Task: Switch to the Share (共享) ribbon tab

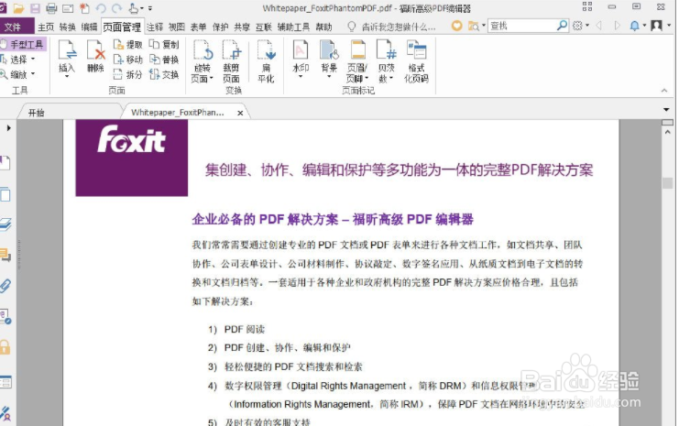Action: [242, 27]
